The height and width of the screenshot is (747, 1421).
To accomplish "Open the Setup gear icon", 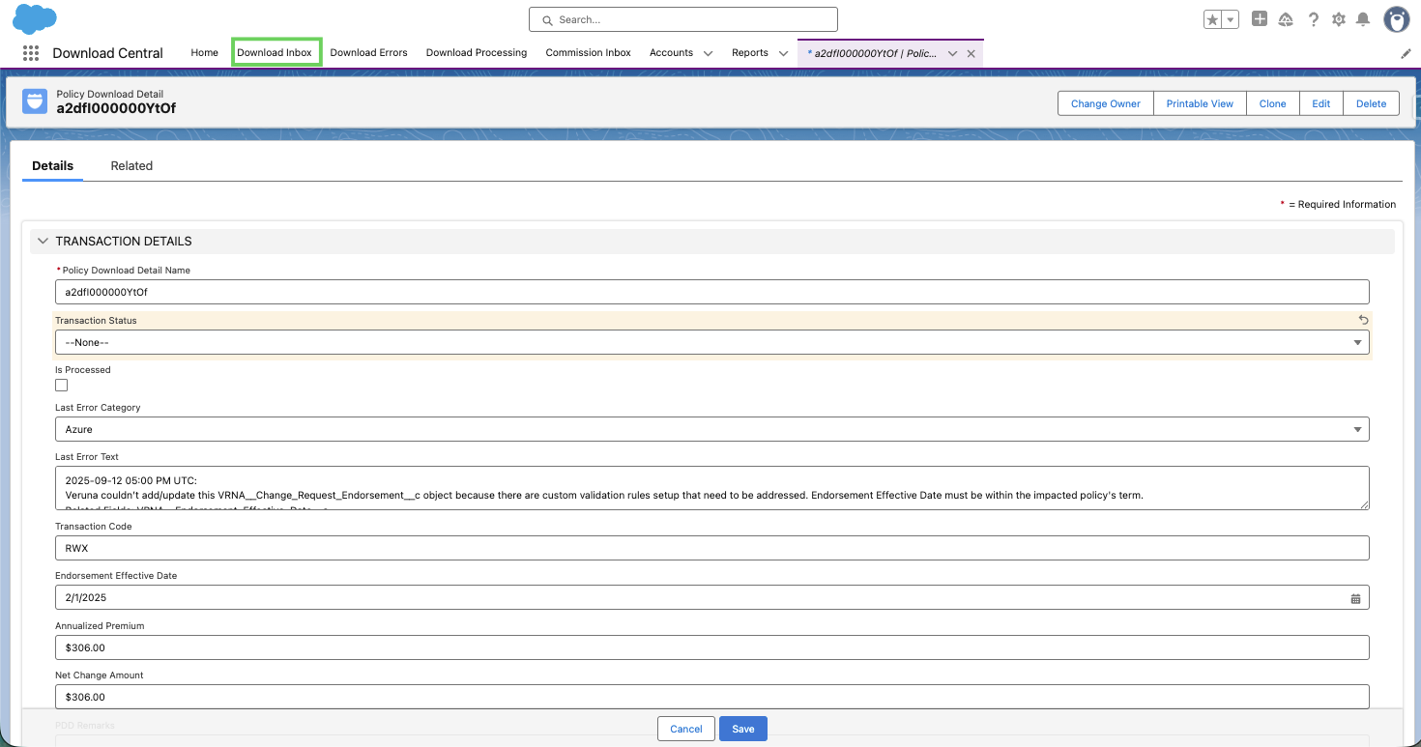I will coord(1339,19).
